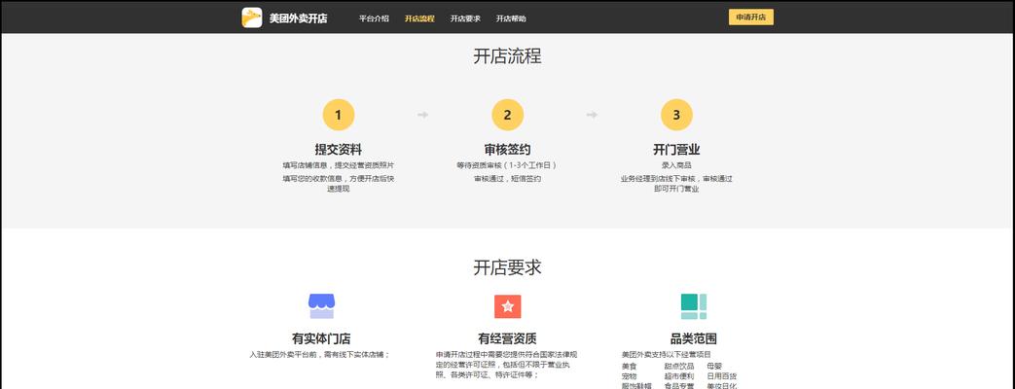Go to 开店要求 in the top navigation
This screenshot has width=1015, height=389.
point(465,18)
